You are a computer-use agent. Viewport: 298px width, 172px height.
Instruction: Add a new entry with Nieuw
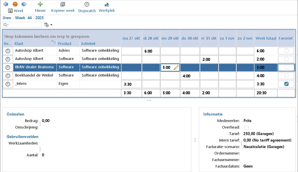pos(40,7)
